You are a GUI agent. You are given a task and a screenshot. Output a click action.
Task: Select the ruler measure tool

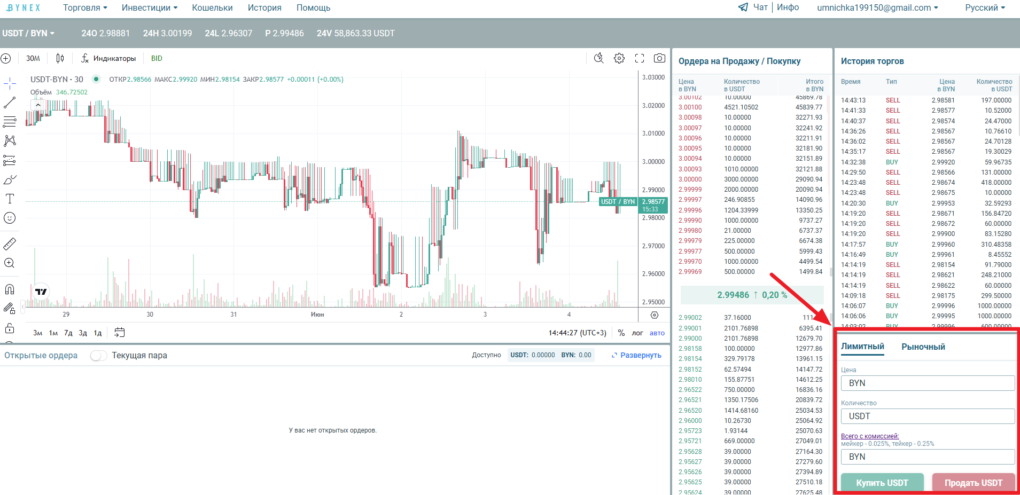click(x=10, y=244)
